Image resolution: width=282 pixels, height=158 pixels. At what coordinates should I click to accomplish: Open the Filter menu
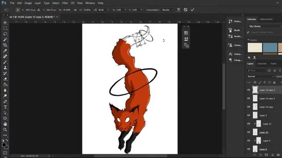click(65, 3)
